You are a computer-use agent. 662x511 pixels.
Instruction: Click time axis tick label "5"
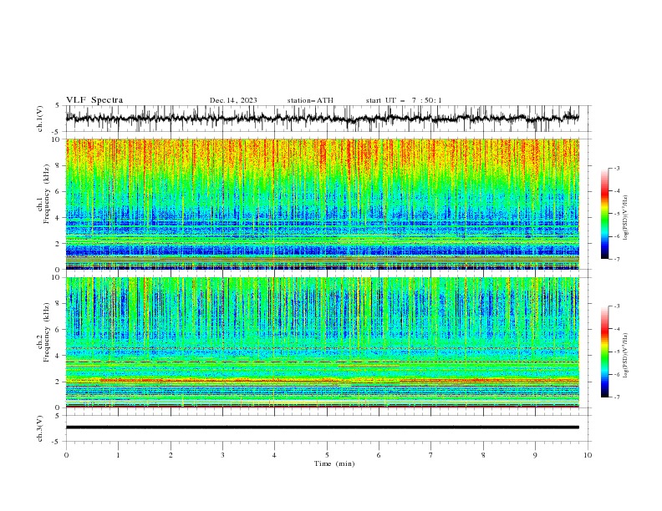327,455
